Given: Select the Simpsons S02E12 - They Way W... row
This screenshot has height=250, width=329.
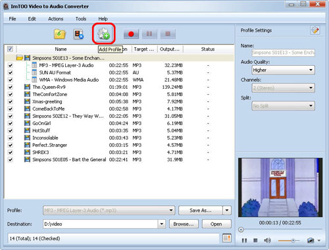Looking at the screenshot, I should tap(118, 116).
